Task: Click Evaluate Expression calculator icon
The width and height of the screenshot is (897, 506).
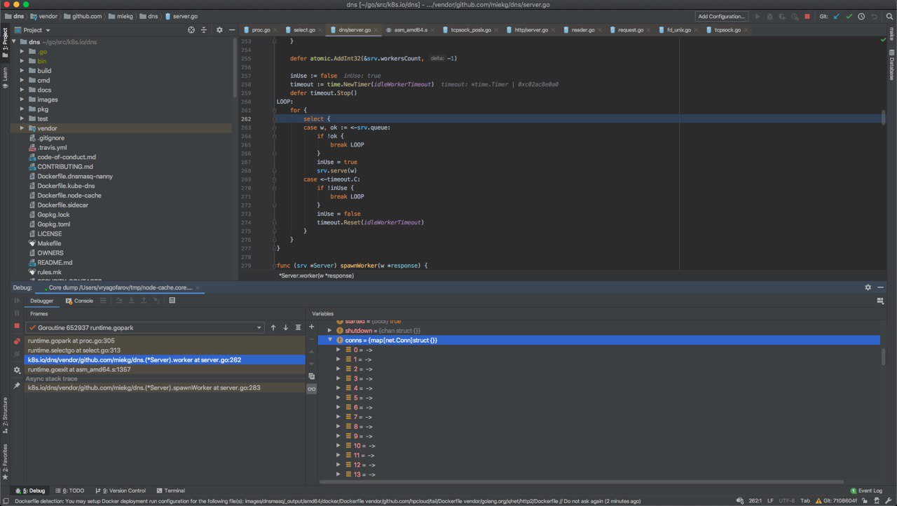Action: [172, 301]
